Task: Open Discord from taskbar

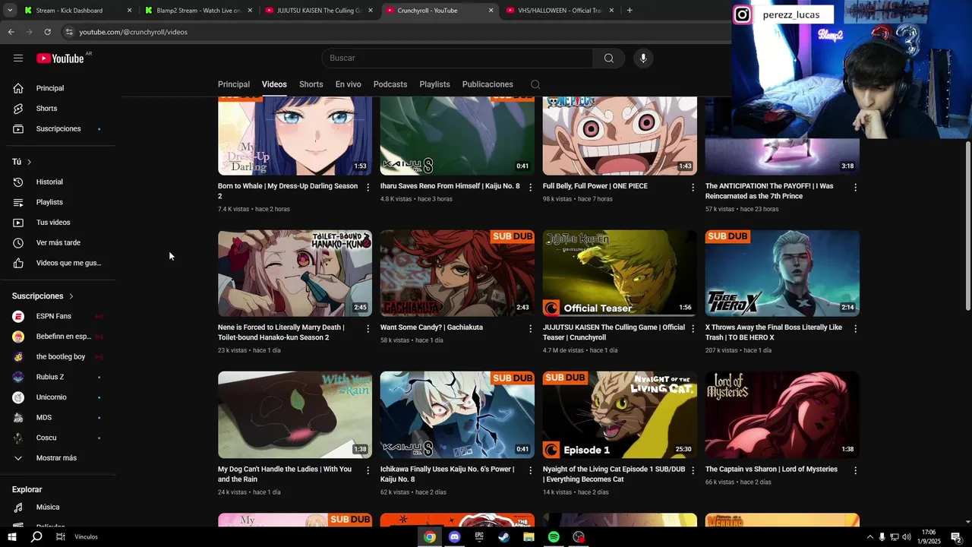Action: [454, 537]
